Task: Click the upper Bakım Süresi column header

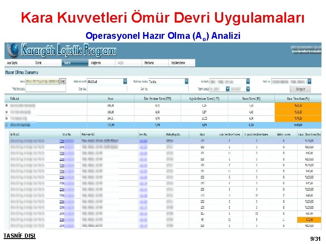Action: (251, 99)
